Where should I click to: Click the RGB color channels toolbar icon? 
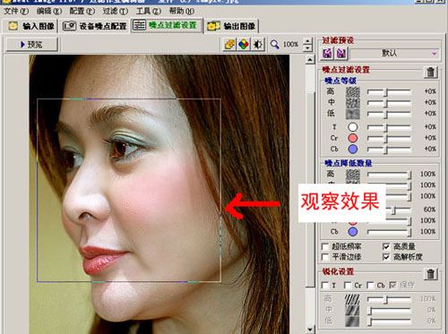[x=244, y=45]
